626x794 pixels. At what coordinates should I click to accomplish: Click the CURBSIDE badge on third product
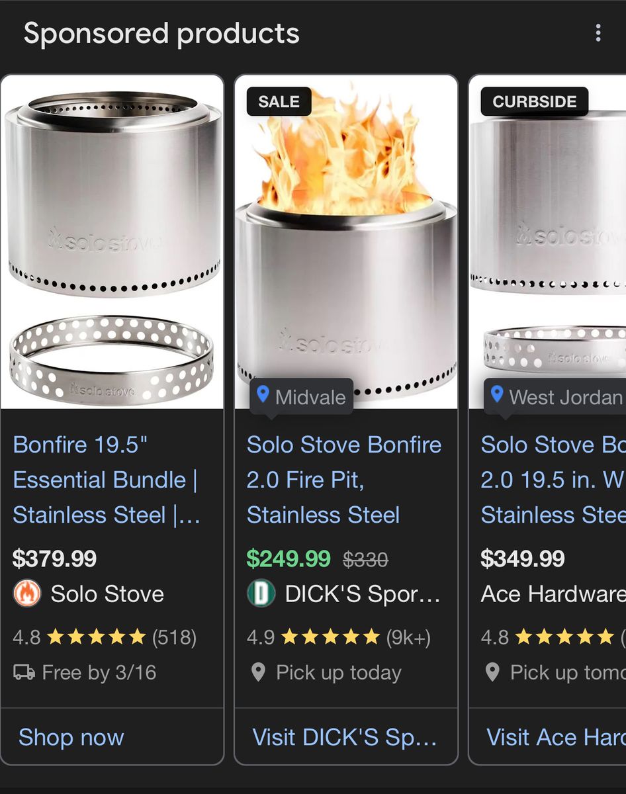point(535,101)
